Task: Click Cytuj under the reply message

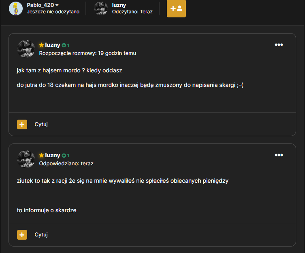Action: (x=41, y=235)
